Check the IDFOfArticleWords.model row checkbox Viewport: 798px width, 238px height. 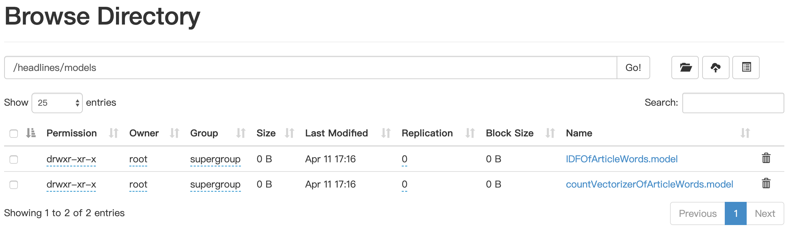[14, 159]
